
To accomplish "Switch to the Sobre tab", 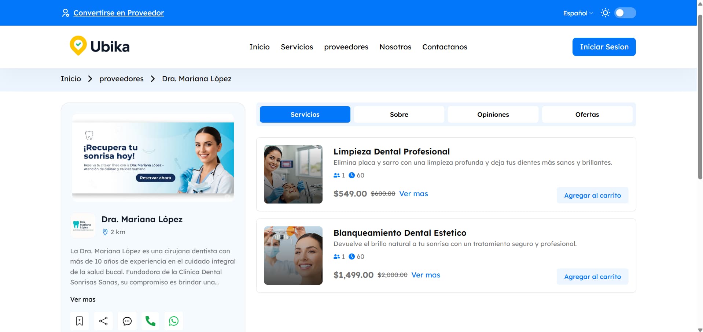I will point(399,114).
